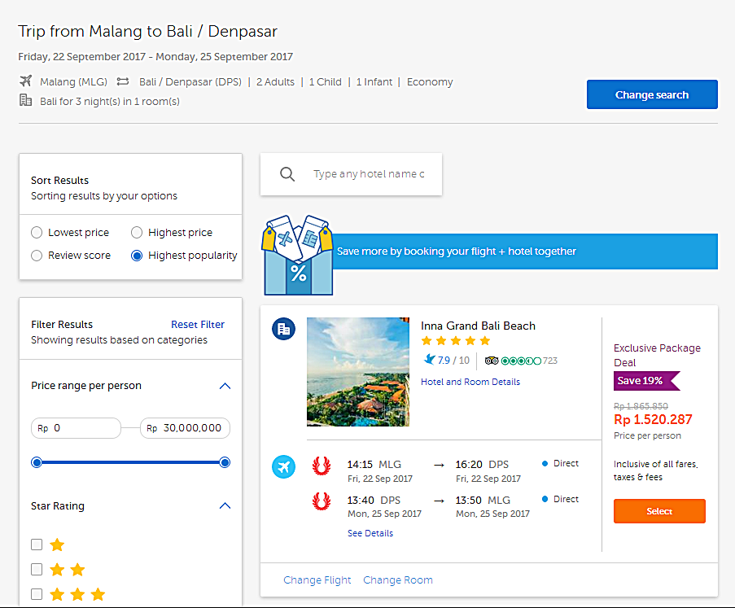Viewport: 735px width, 608px height.
Task: Tick the one-star rating checkbox
Action: [x=37, y=545]
